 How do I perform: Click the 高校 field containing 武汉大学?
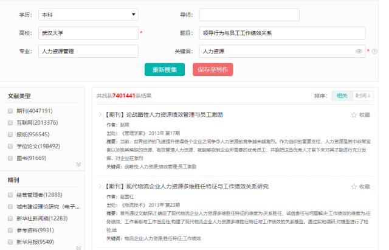[x=88, y=33]
